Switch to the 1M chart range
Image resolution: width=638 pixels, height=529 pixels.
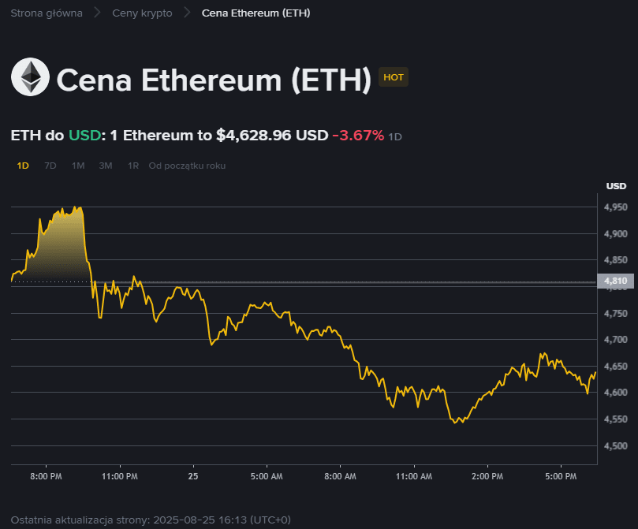pos(77,166)
